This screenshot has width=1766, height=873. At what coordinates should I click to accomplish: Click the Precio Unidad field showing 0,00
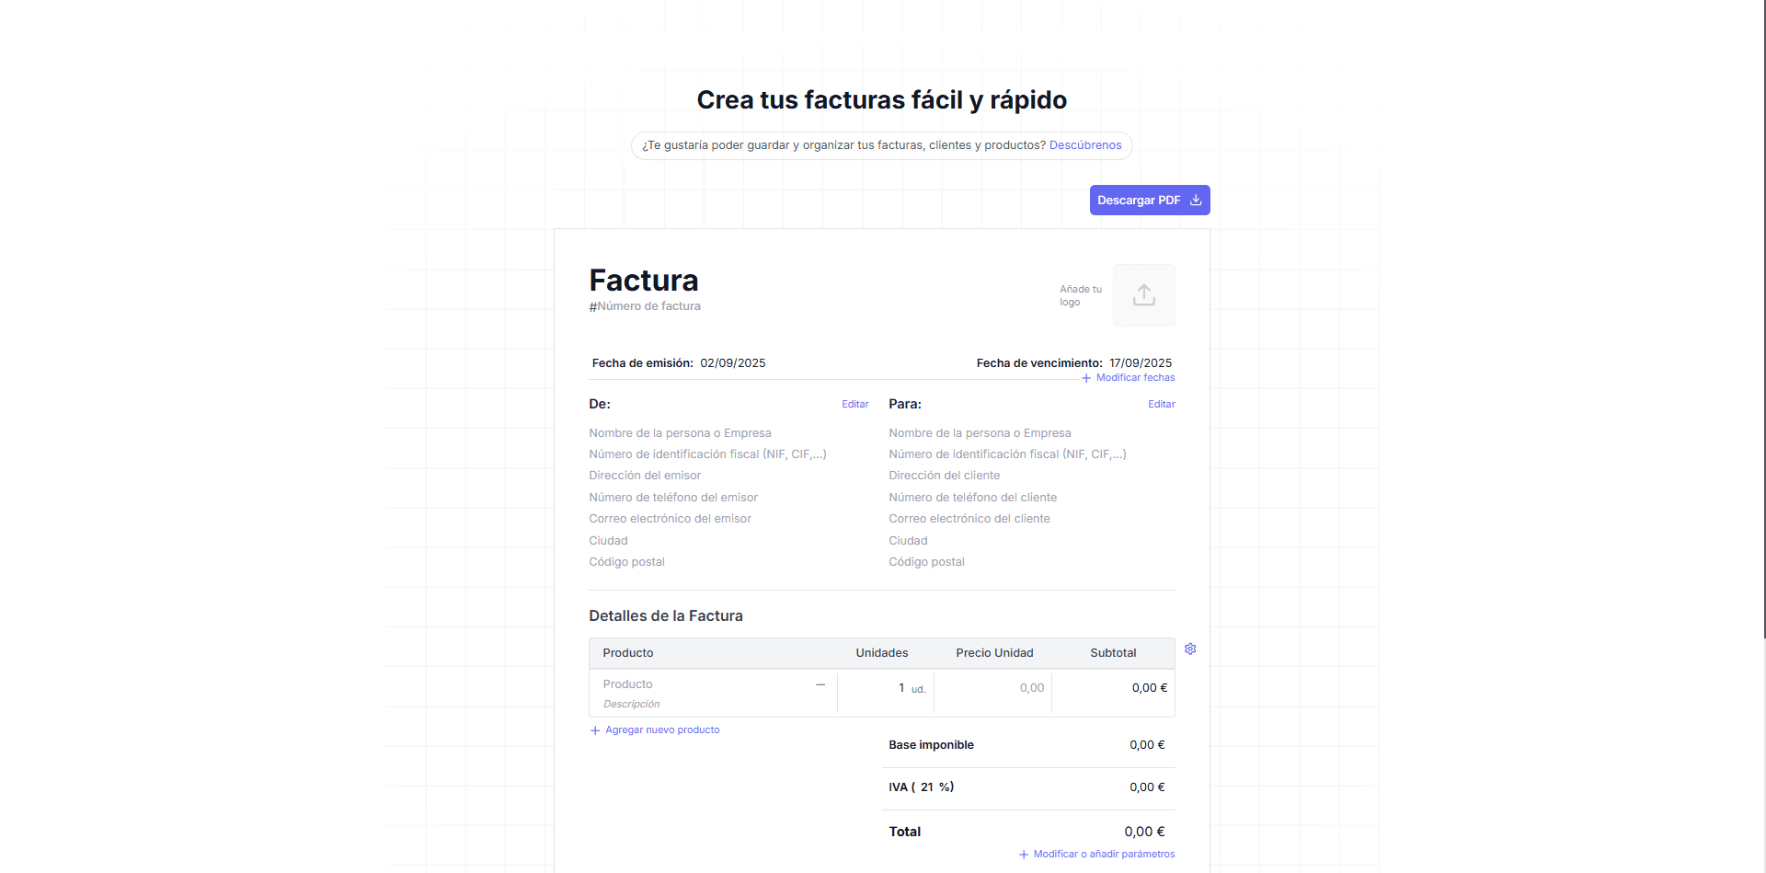(x=1030, y=688)
